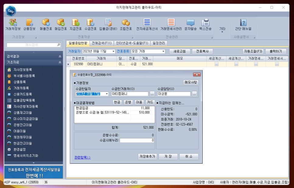Click 출력하기 print button
The height and width of the screenshot is (188, 294).
(x=276, y=51)
